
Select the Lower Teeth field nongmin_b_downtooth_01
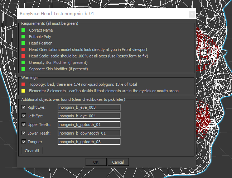[89, 133]
